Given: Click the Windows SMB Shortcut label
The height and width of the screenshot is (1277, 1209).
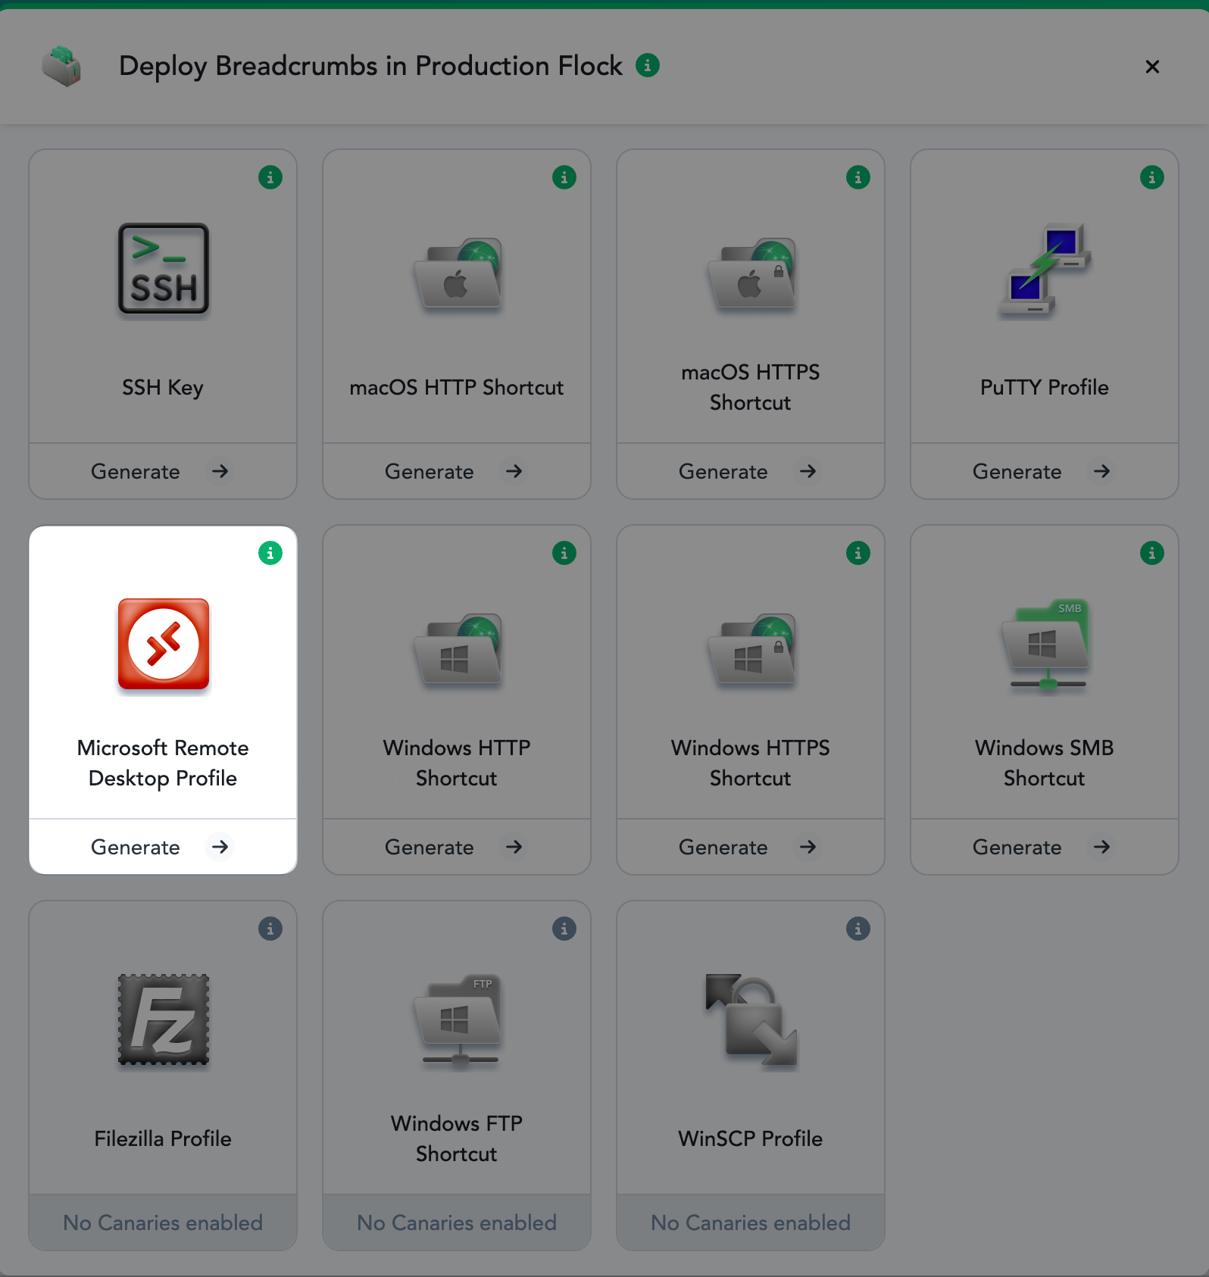Looking at the screenshot, I should coord(1045,763).
